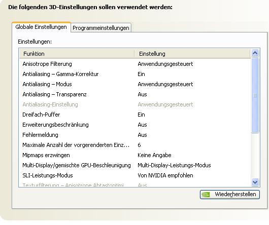Click the Ein value for Gamma-Korrektur
The image size is (269, 225).
142,74
